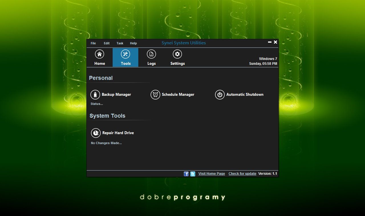Click the 'Windows 7' OS label
The image size is (365, 216).
(268, 59)
